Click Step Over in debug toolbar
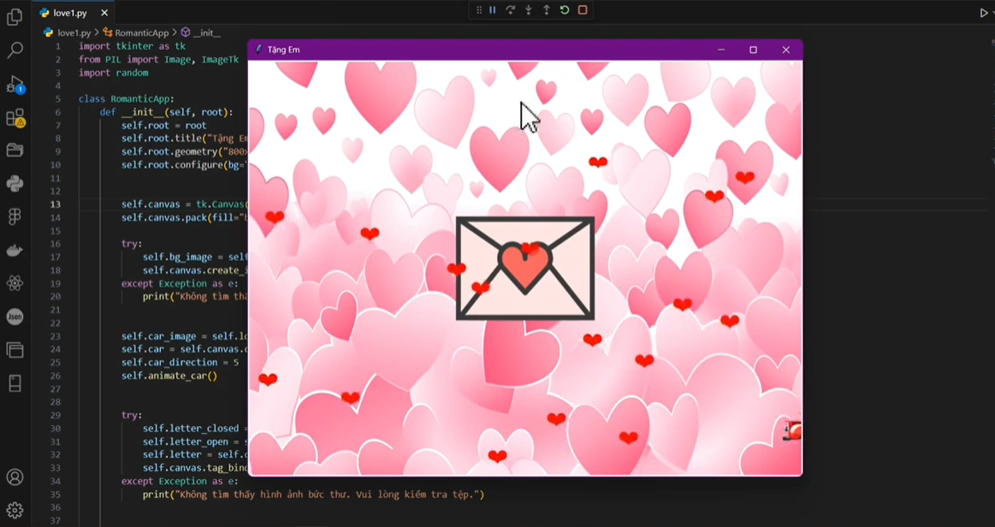Screen dimensions: 995x527 [x=511, y=10]
